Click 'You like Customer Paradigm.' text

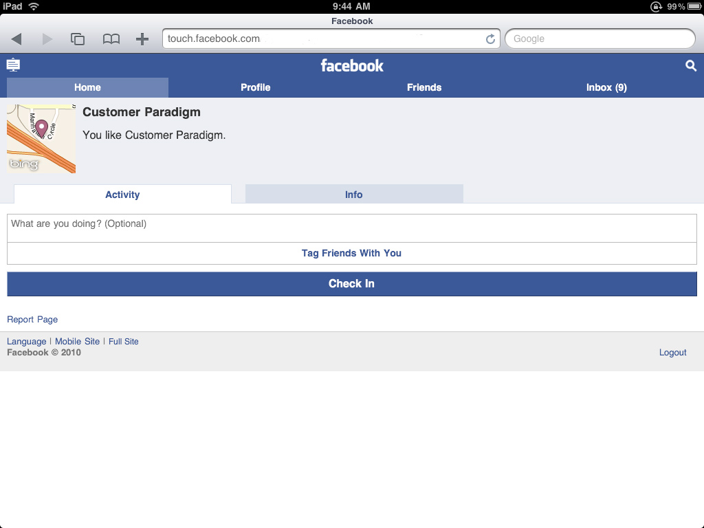(154, 135)
